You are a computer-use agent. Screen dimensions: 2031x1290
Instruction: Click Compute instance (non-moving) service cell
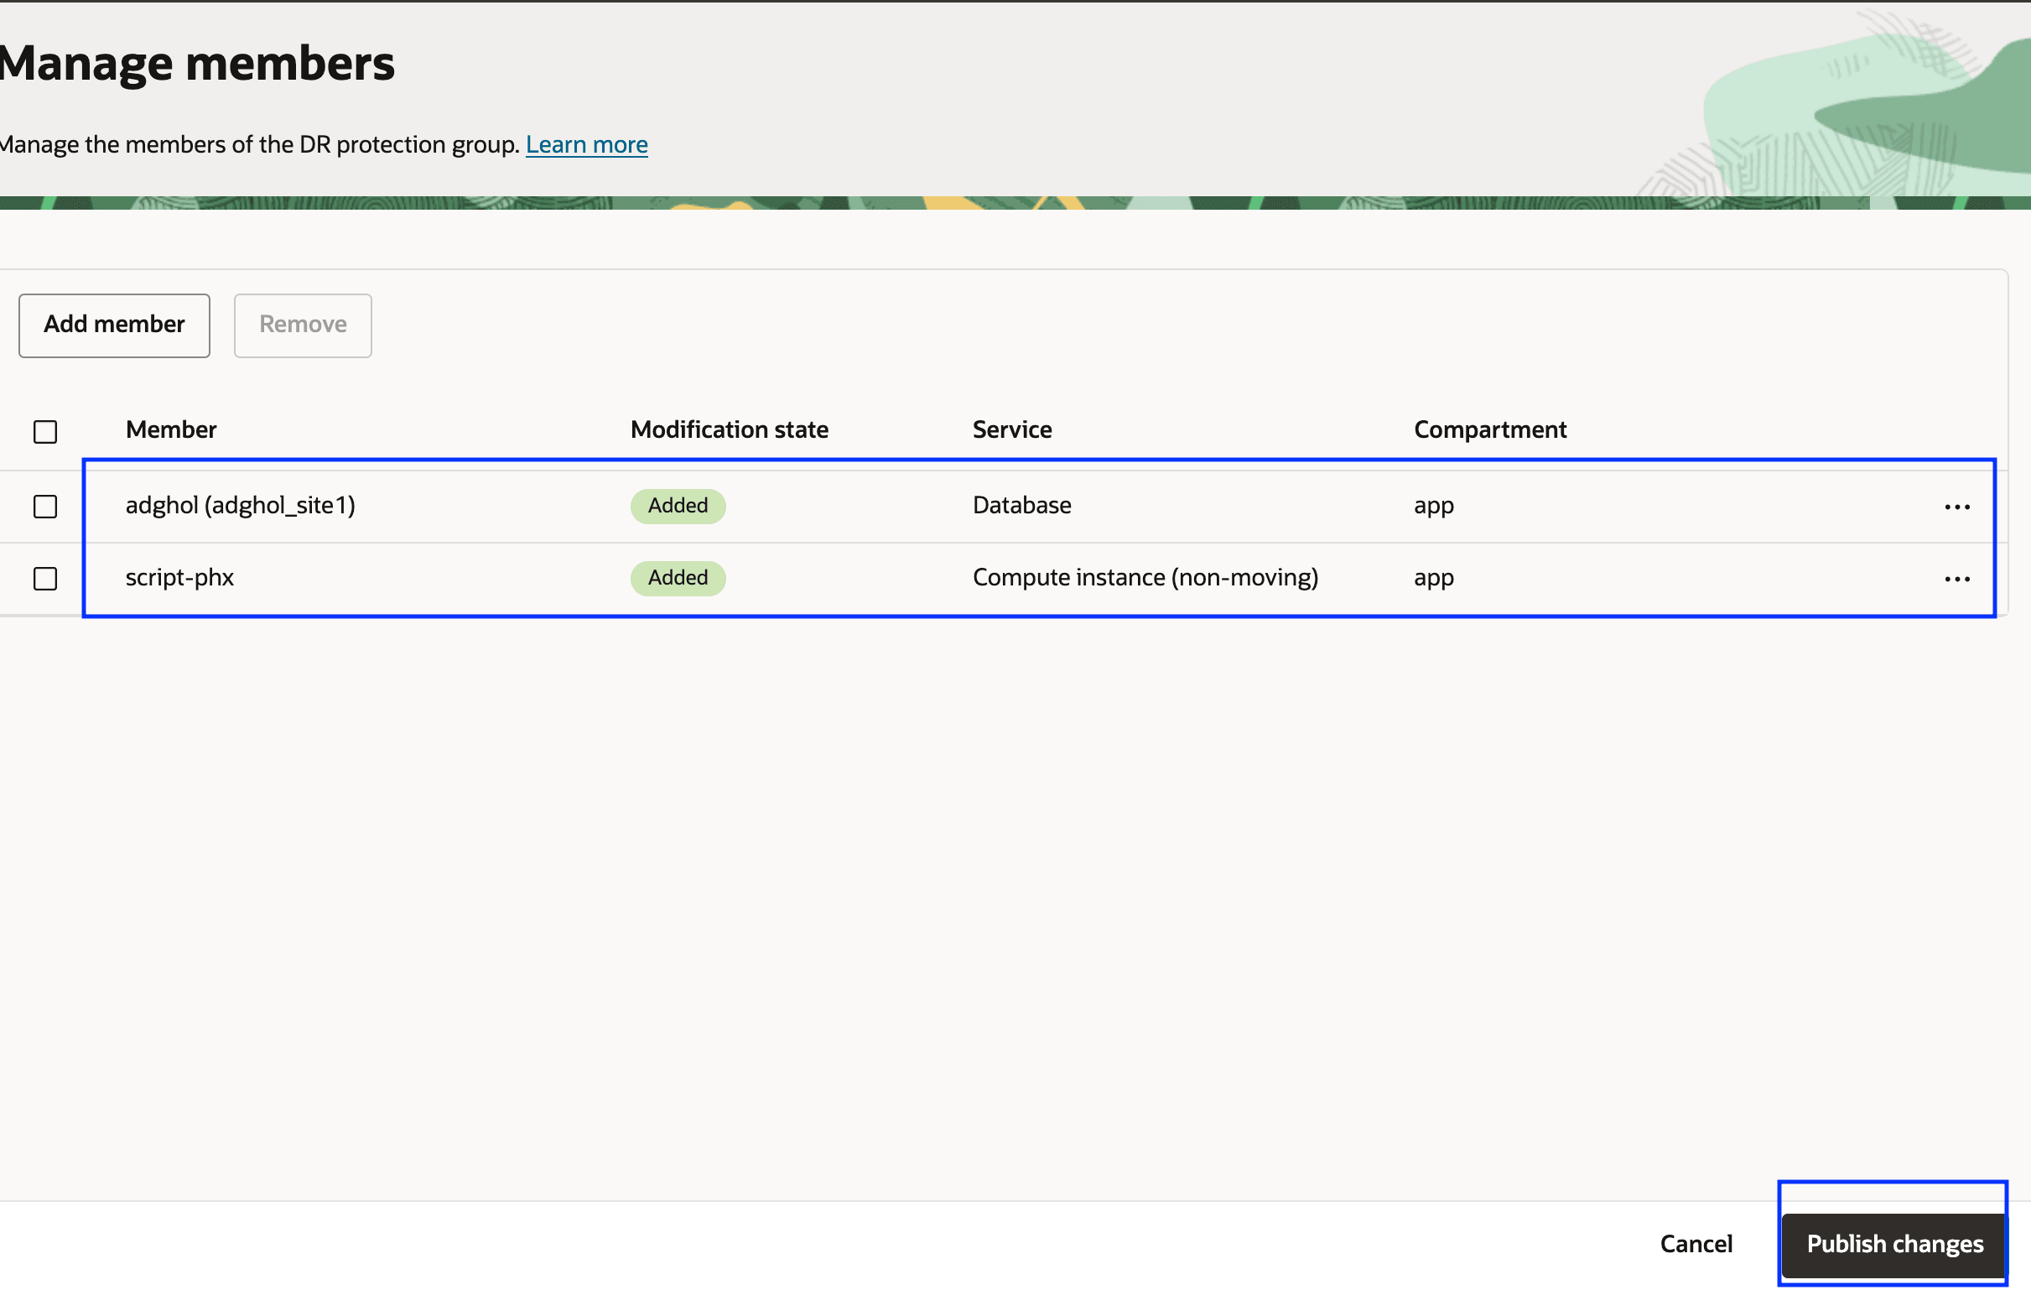tap(1145, 578)
